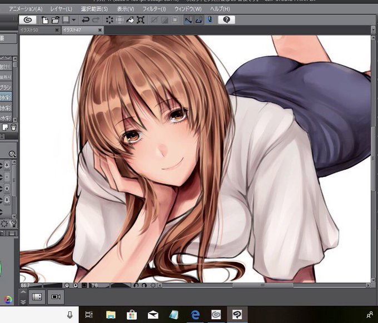Close the イラスト50 tab

[57, 30]
